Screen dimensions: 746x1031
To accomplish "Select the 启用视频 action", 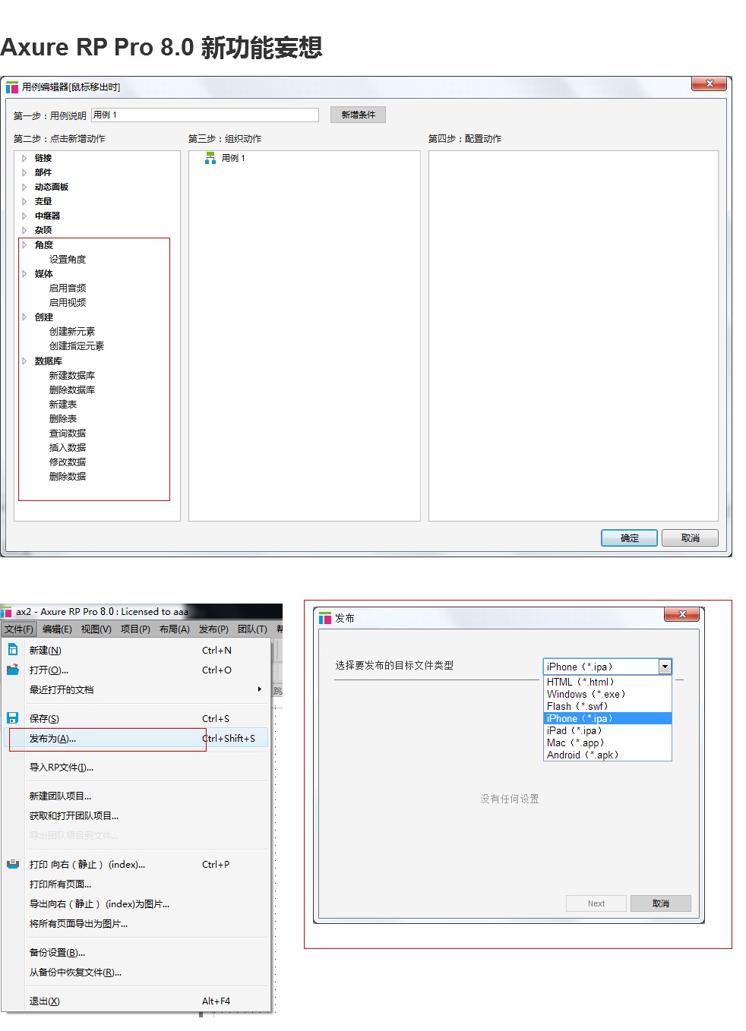I will tap(68, 302).
